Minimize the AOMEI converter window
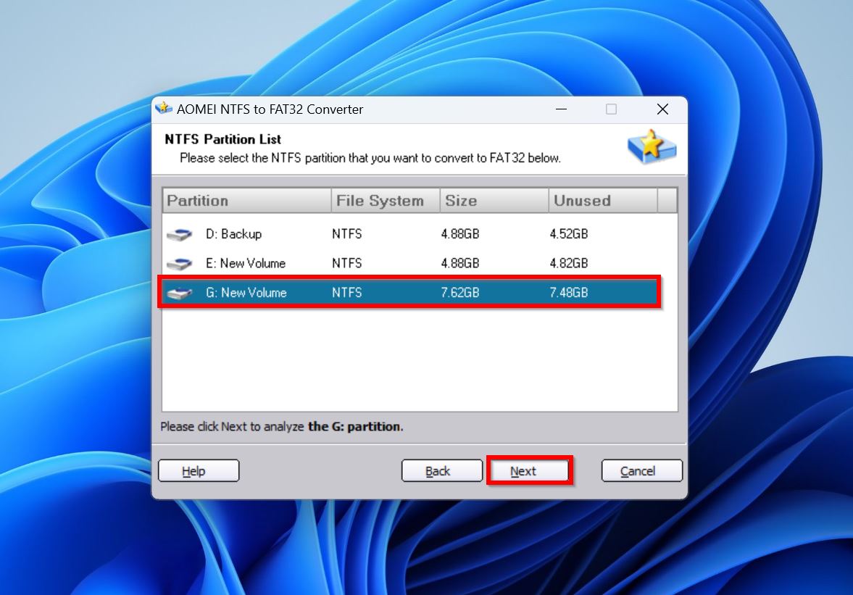This screenshot has height=595, width=853. tap(562, 109)
